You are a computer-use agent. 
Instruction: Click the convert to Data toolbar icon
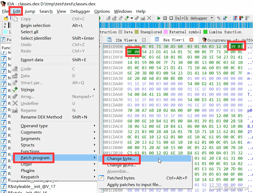point(114,18)
